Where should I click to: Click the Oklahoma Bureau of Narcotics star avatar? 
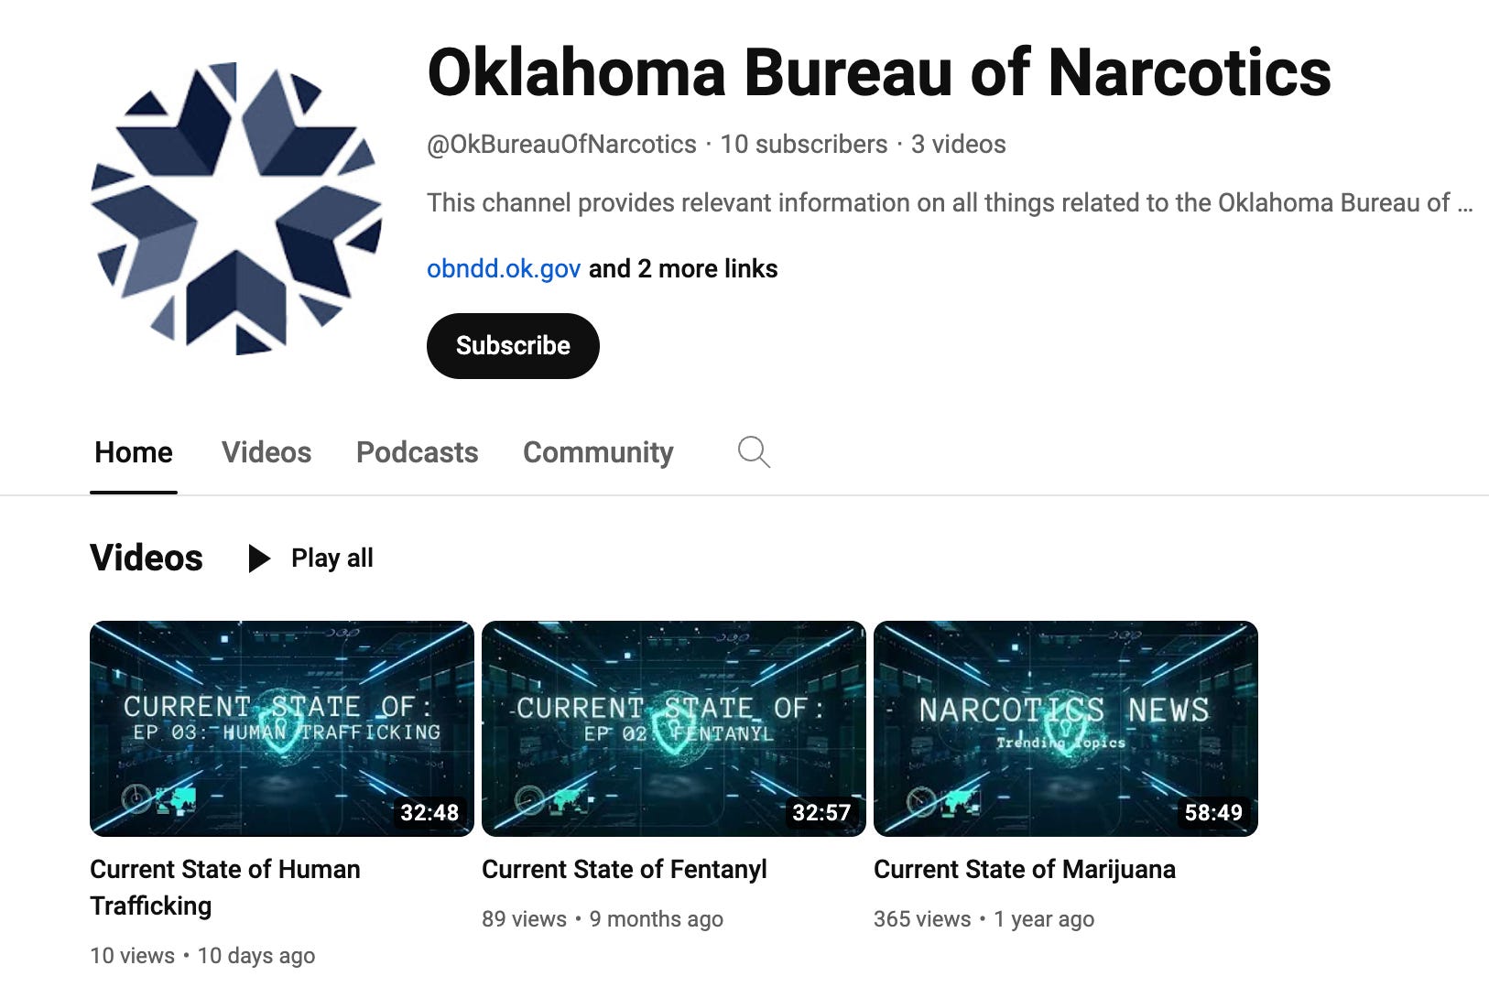pyautogui.click(x=236, y=209)
